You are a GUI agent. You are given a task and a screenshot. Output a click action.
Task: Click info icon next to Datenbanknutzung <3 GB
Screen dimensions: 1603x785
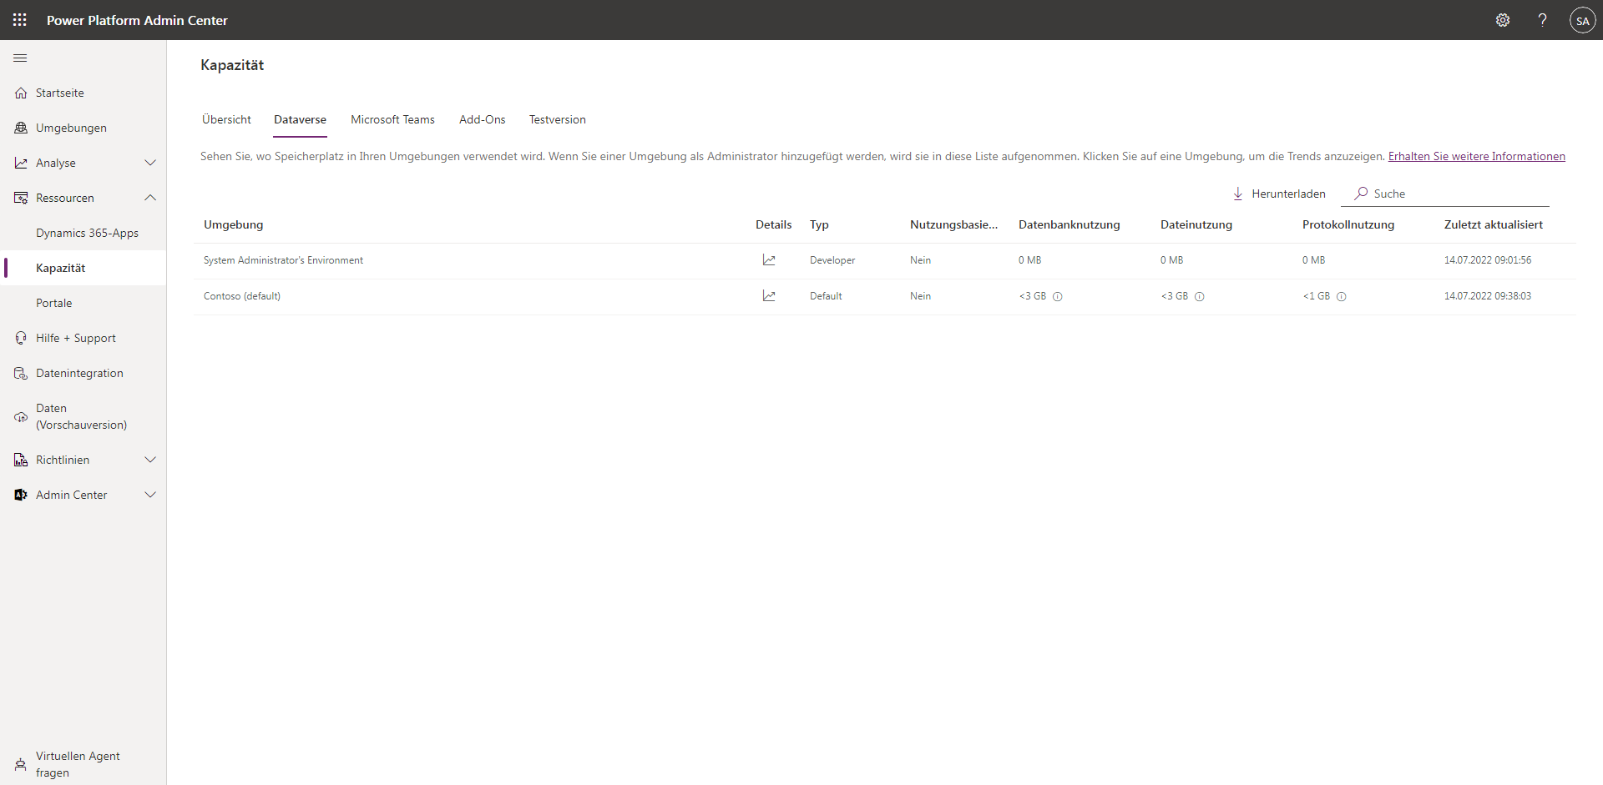pos(1057,297)
